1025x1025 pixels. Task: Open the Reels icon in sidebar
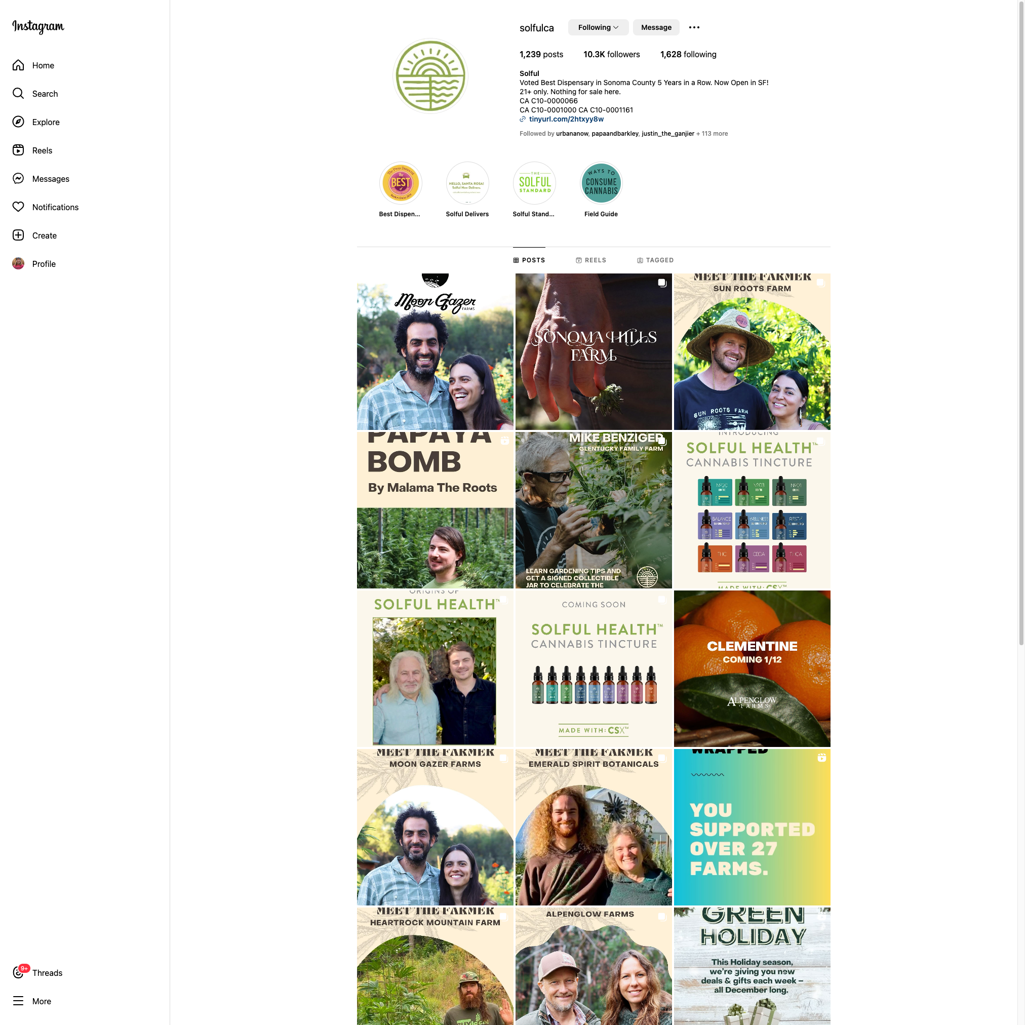pos(19,150)
